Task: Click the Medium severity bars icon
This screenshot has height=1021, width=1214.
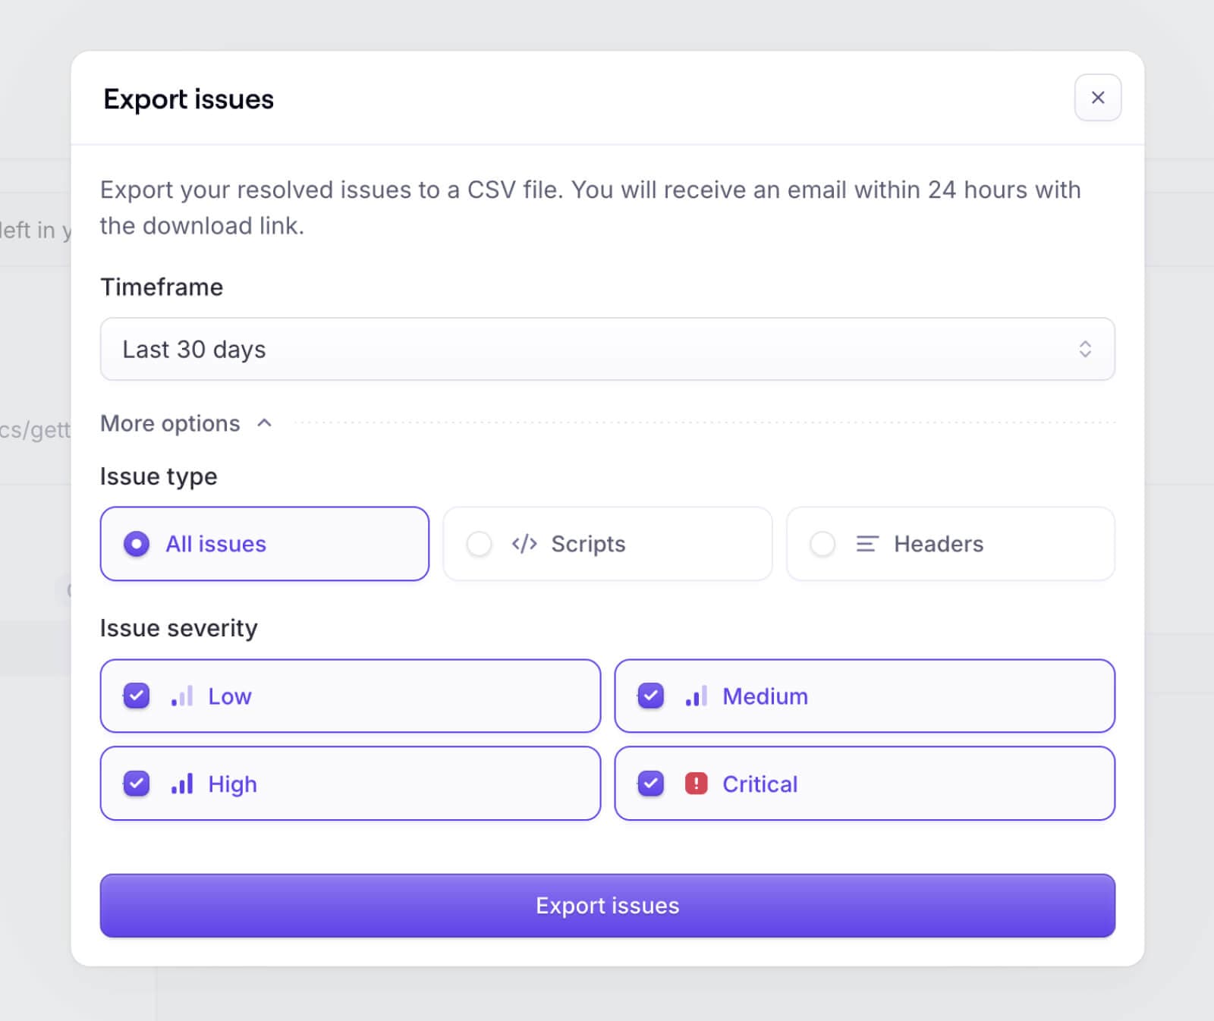Action: click(697, 696)
